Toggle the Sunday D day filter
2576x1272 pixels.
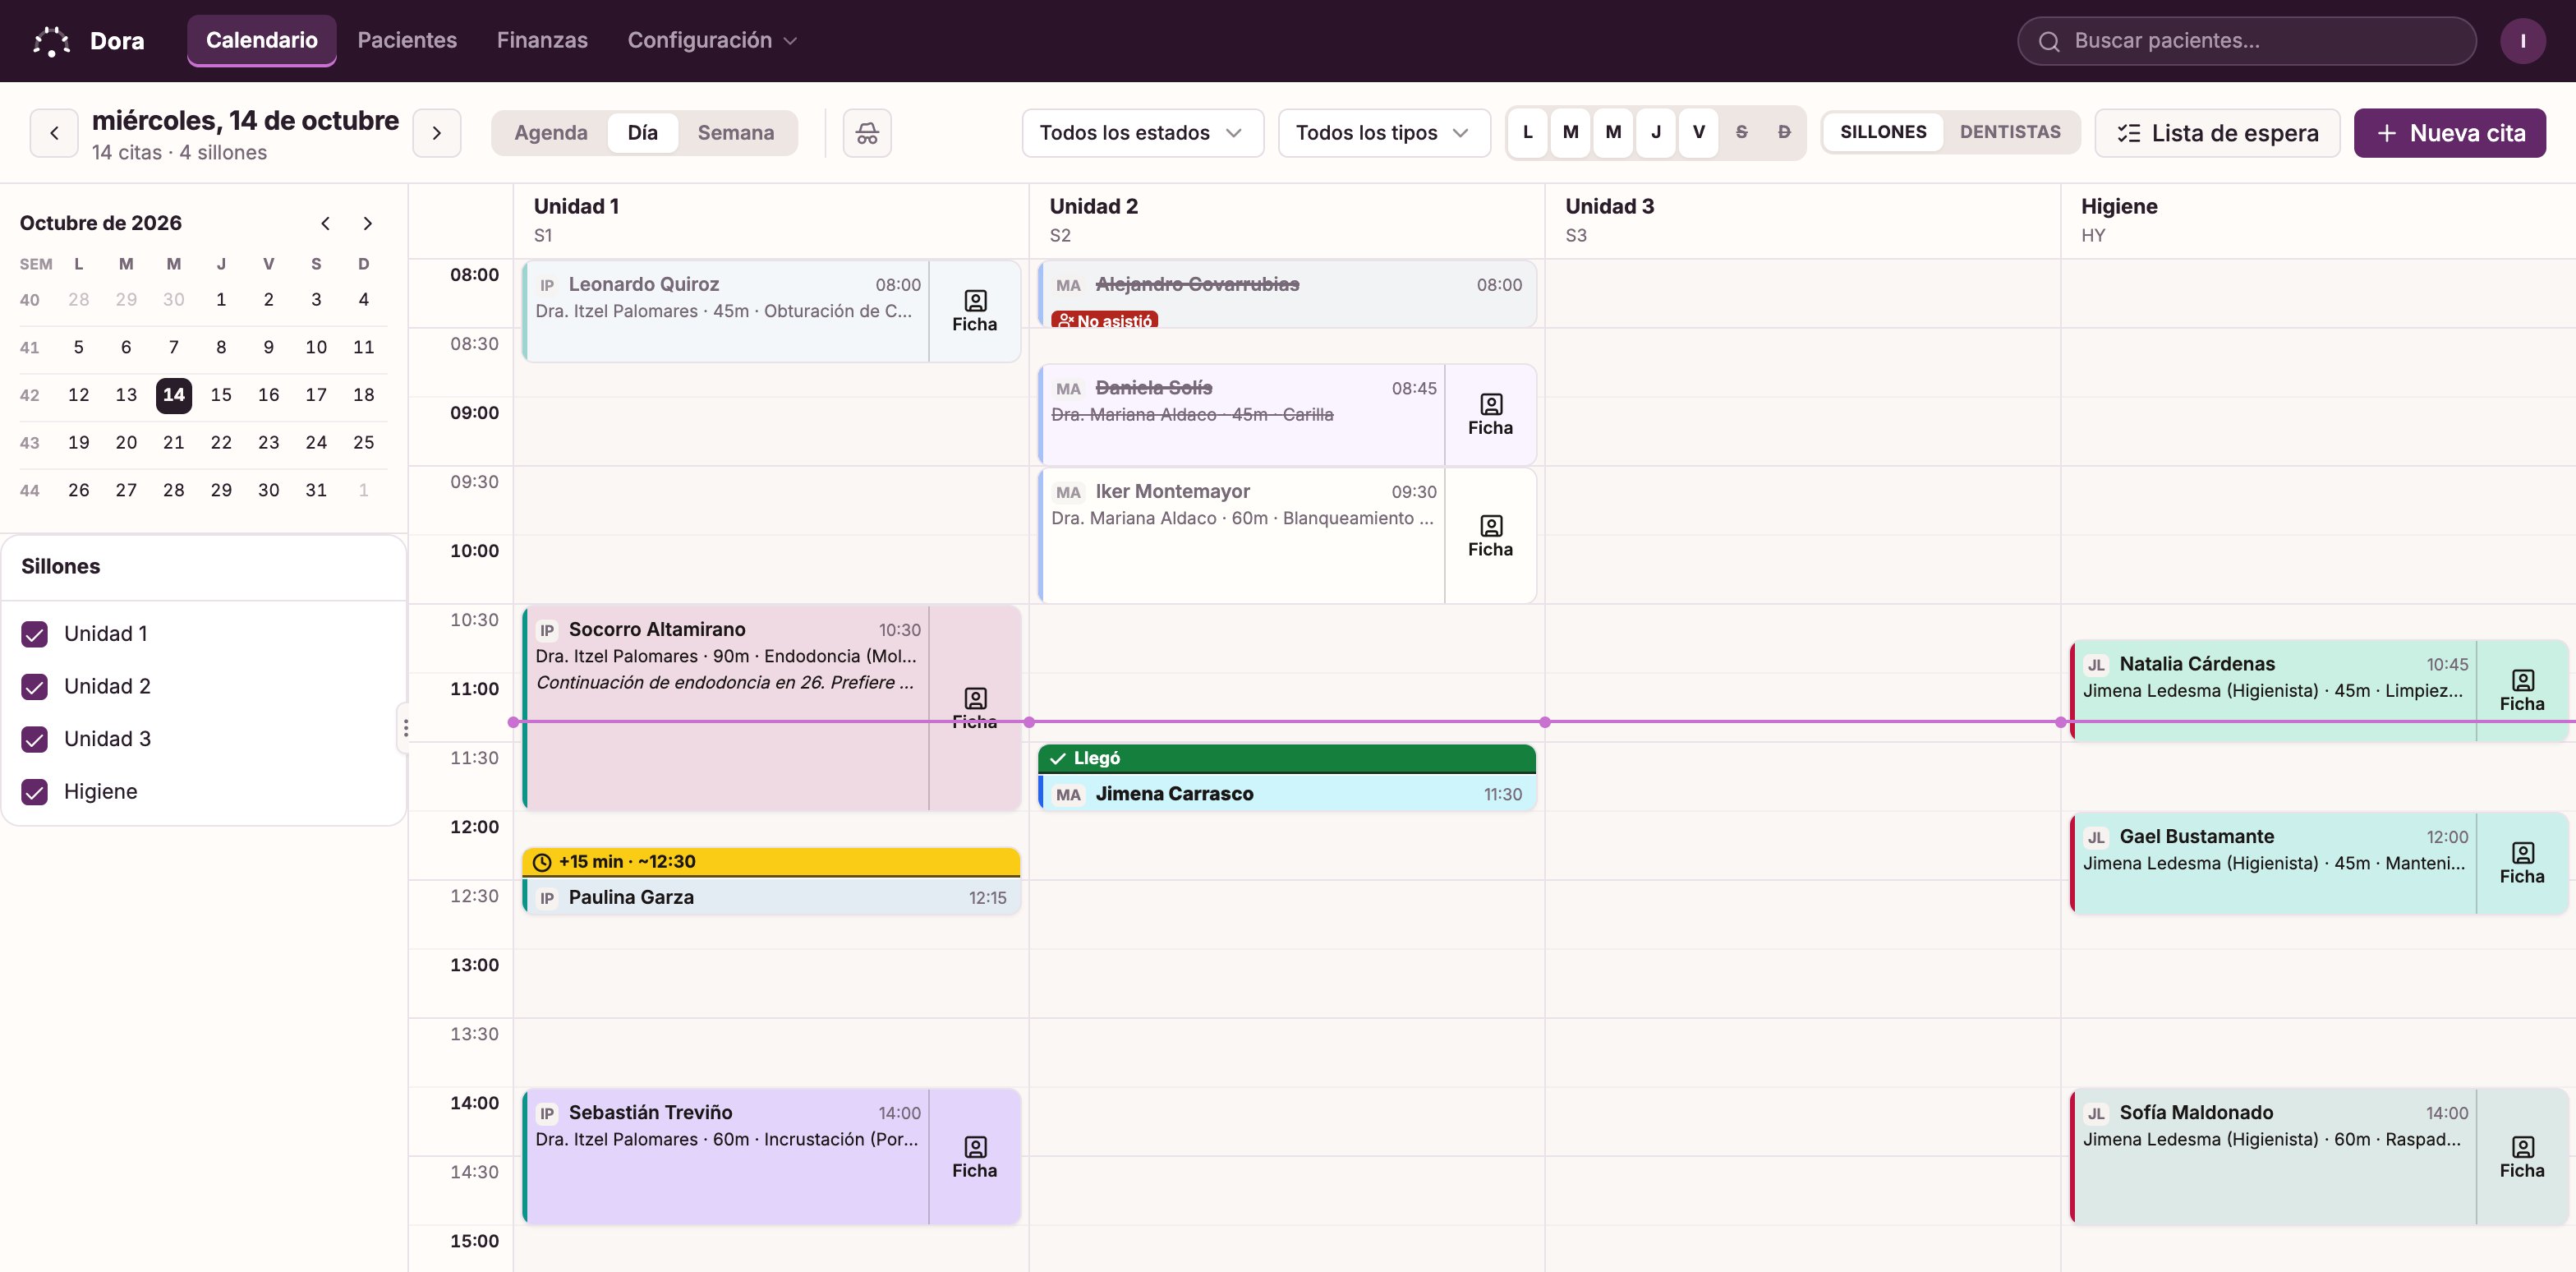[1784, 132]
